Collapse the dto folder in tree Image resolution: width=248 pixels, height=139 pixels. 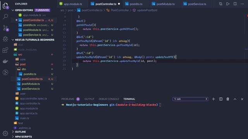[x=24, y=69]
